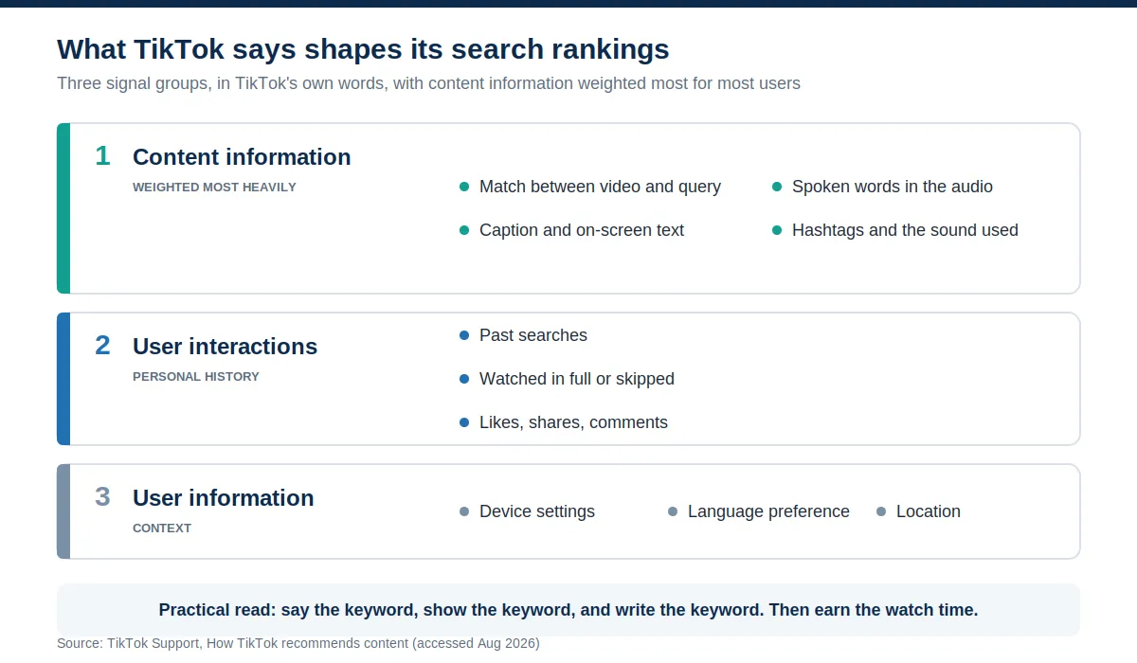Click the "Location" item
Screen dimensions: 1137x663
tap(929, 511)
